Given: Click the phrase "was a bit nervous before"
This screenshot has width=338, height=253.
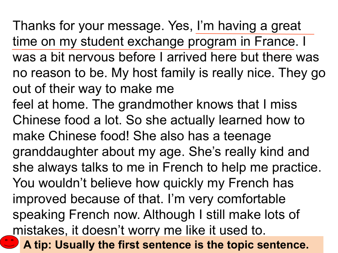Looking at the screenshot, I should (84, 57).
